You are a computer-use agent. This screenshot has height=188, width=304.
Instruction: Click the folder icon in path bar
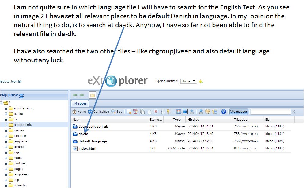click(x=93, y=95)
